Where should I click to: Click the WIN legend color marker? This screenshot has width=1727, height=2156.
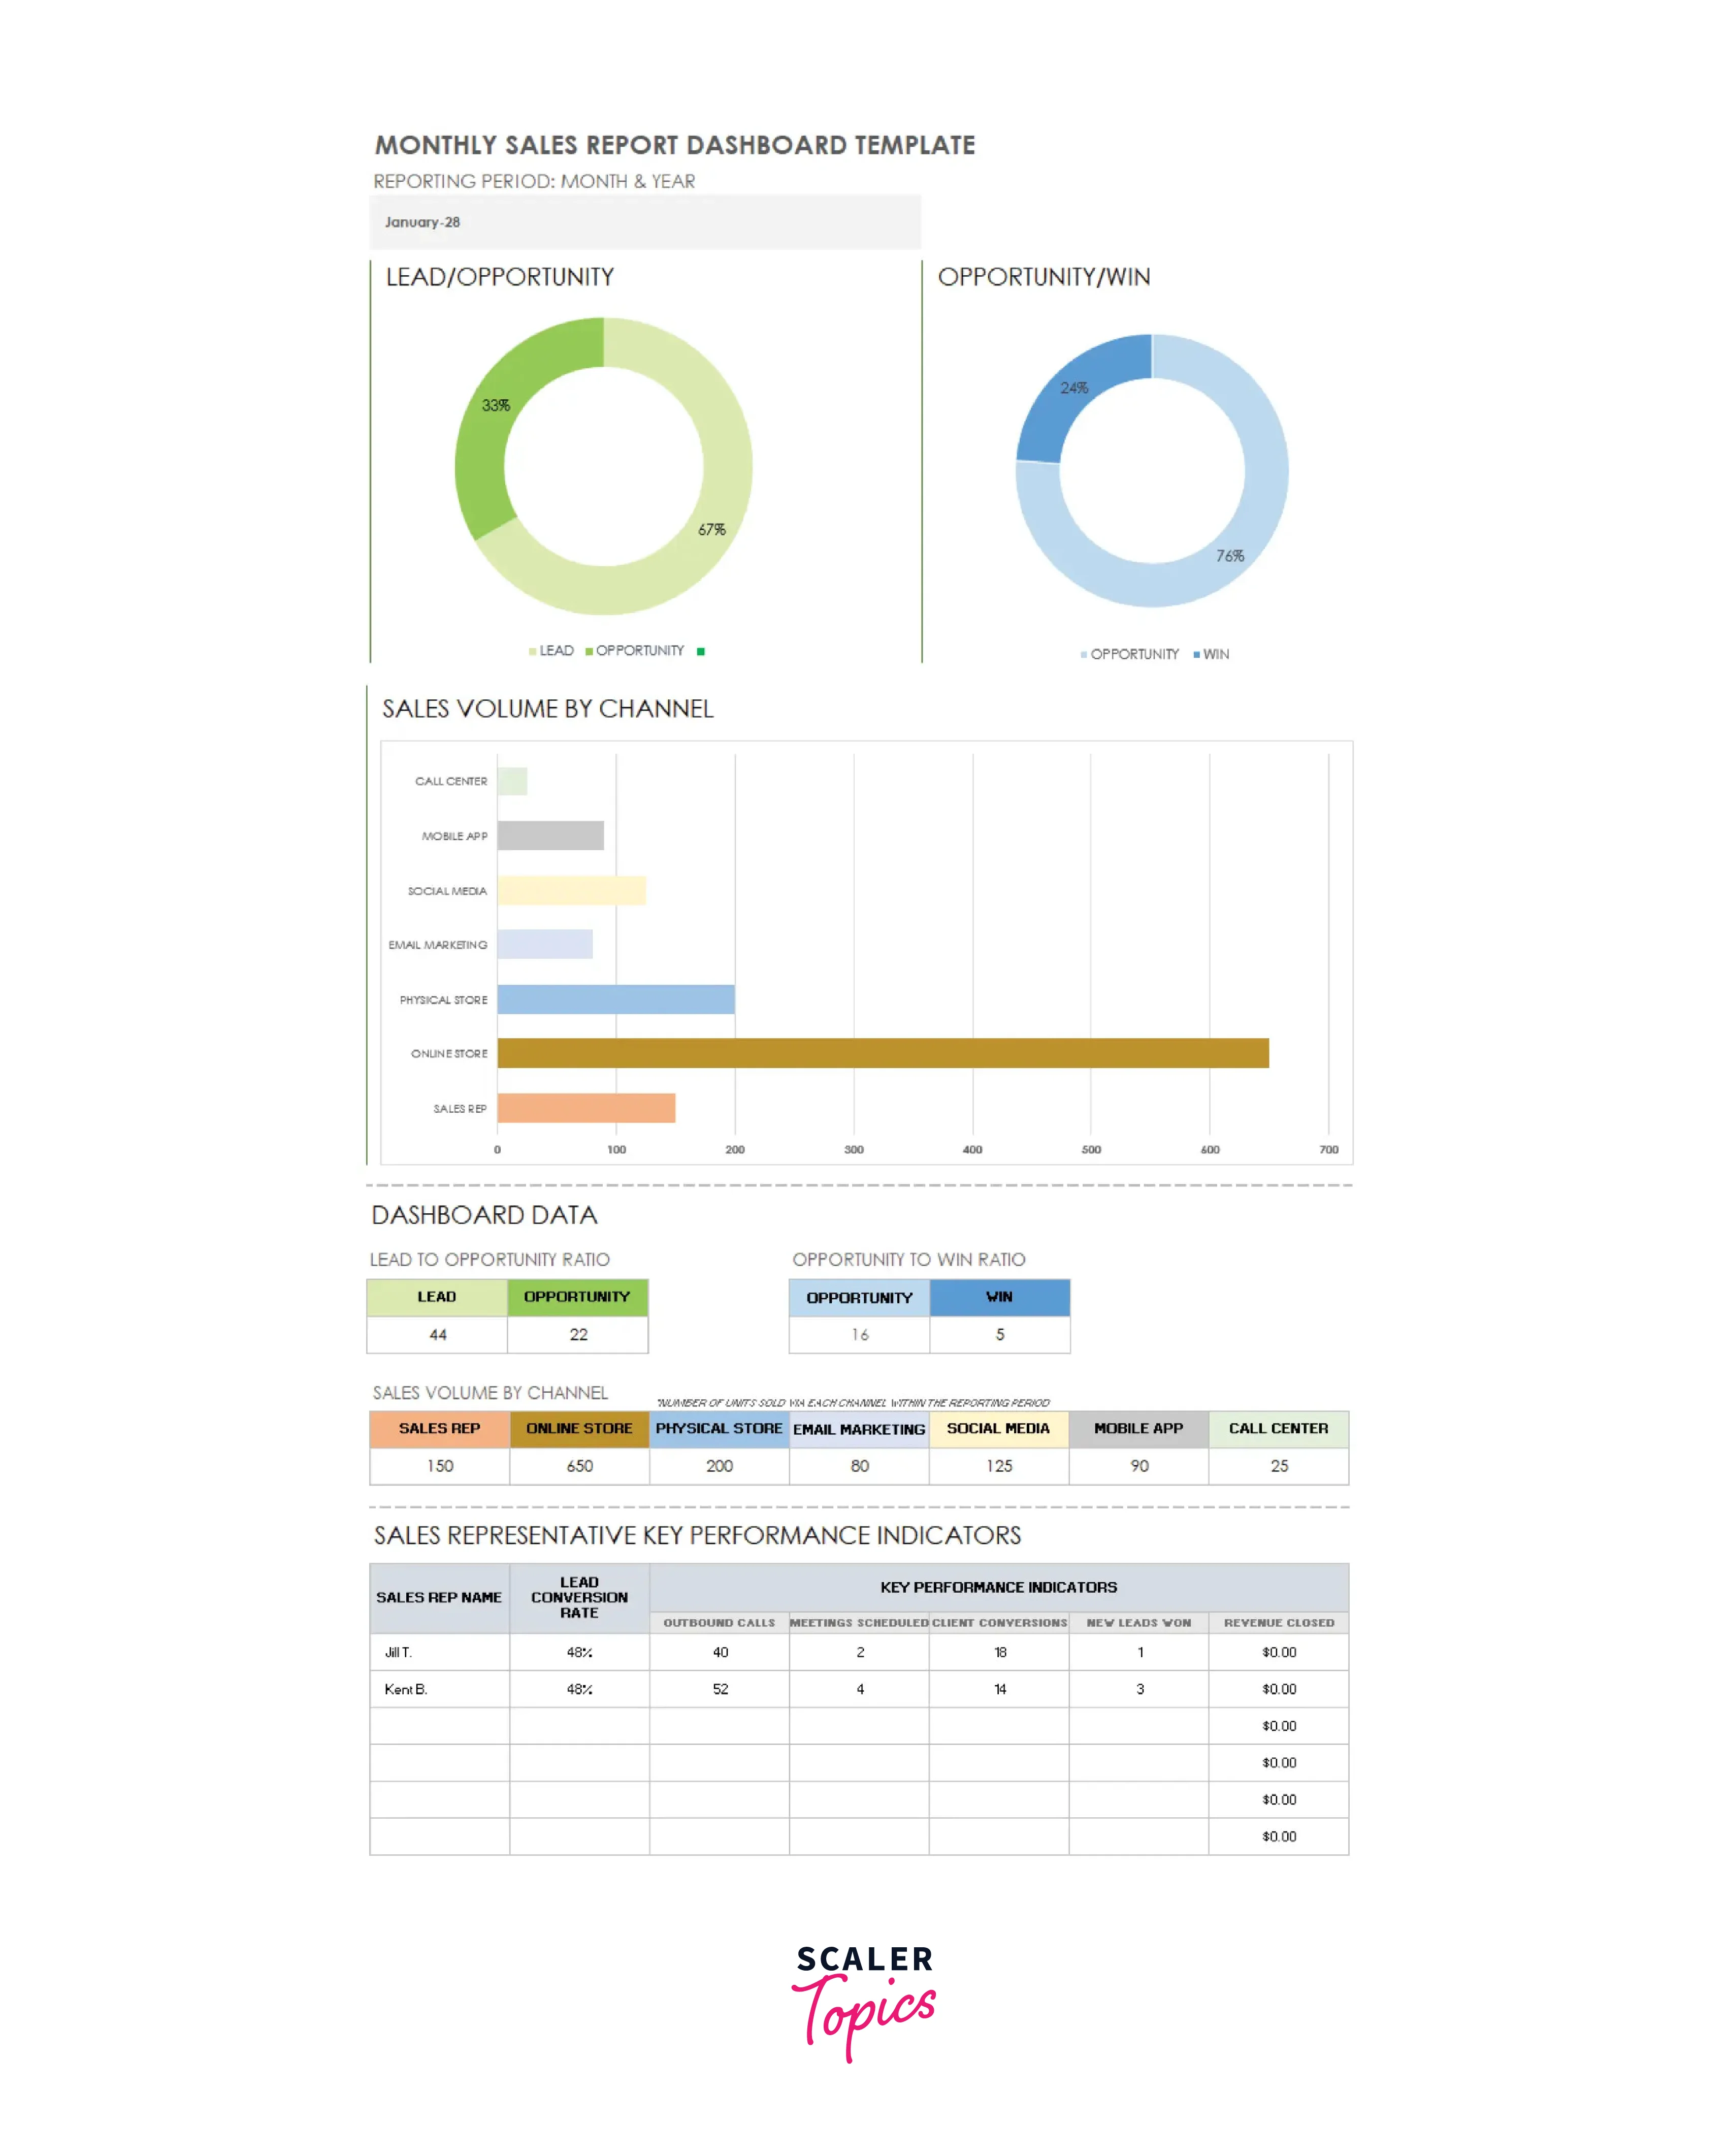[x=1197, y=655]
